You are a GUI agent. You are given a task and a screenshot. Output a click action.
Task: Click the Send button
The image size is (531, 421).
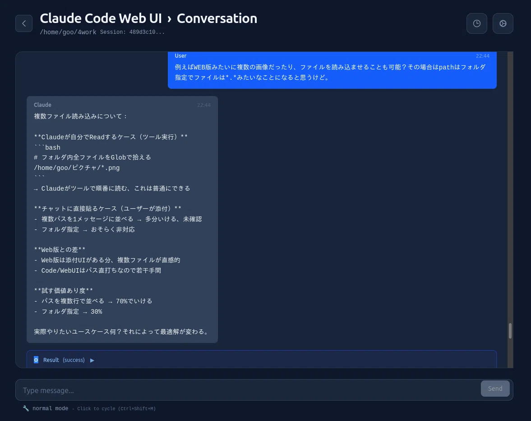(495, 389)
